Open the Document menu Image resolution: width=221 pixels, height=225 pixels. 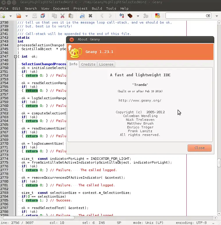tap(61, 8)
